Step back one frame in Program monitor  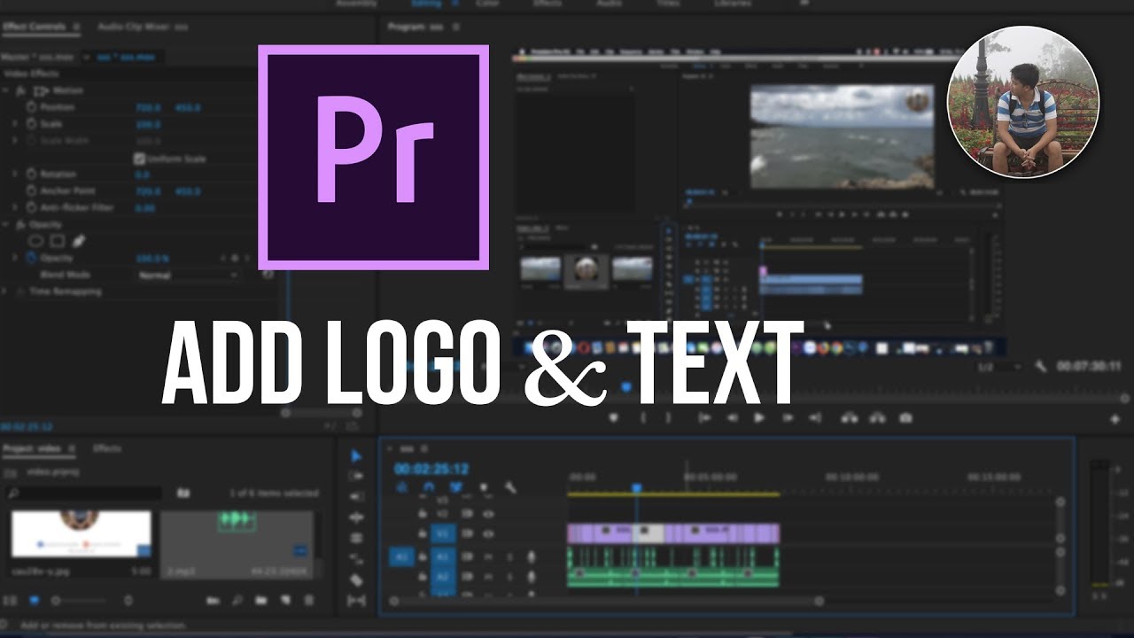pyautogui.click(x=732, y=417)
